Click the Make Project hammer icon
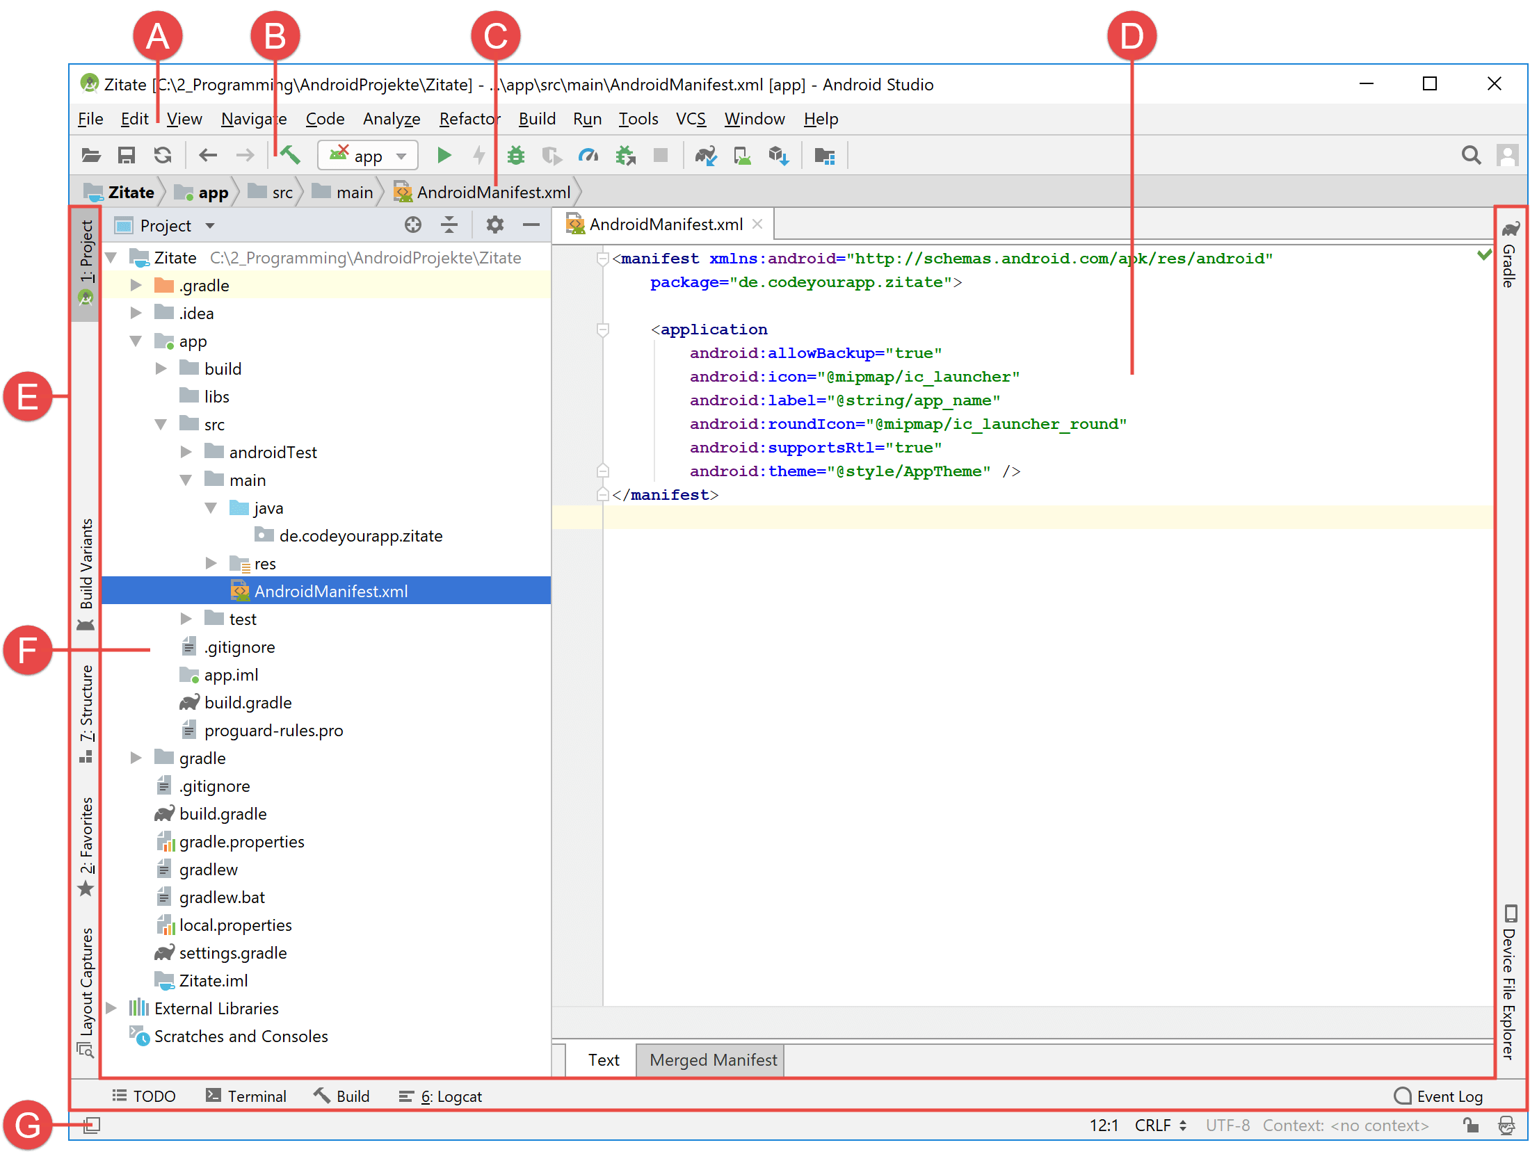Image resolution: width=1530 pixels, height=1154 pixels. 290,155
